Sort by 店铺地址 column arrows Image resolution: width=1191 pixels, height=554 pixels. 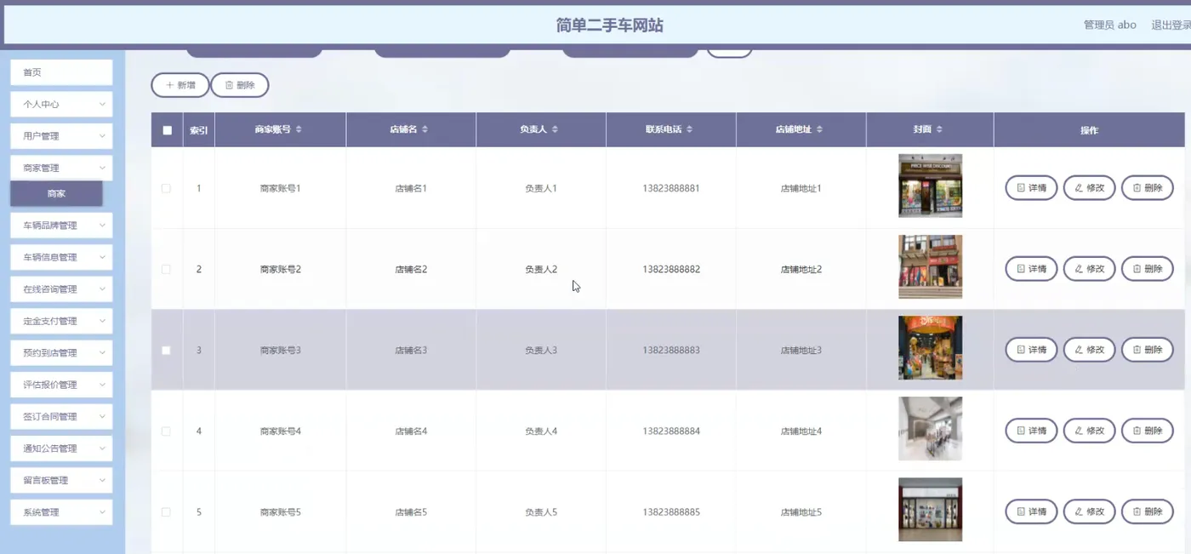[819, 129]
